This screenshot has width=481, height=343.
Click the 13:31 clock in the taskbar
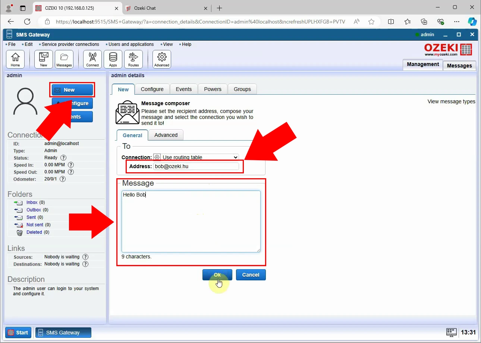(x=468, y=332)
